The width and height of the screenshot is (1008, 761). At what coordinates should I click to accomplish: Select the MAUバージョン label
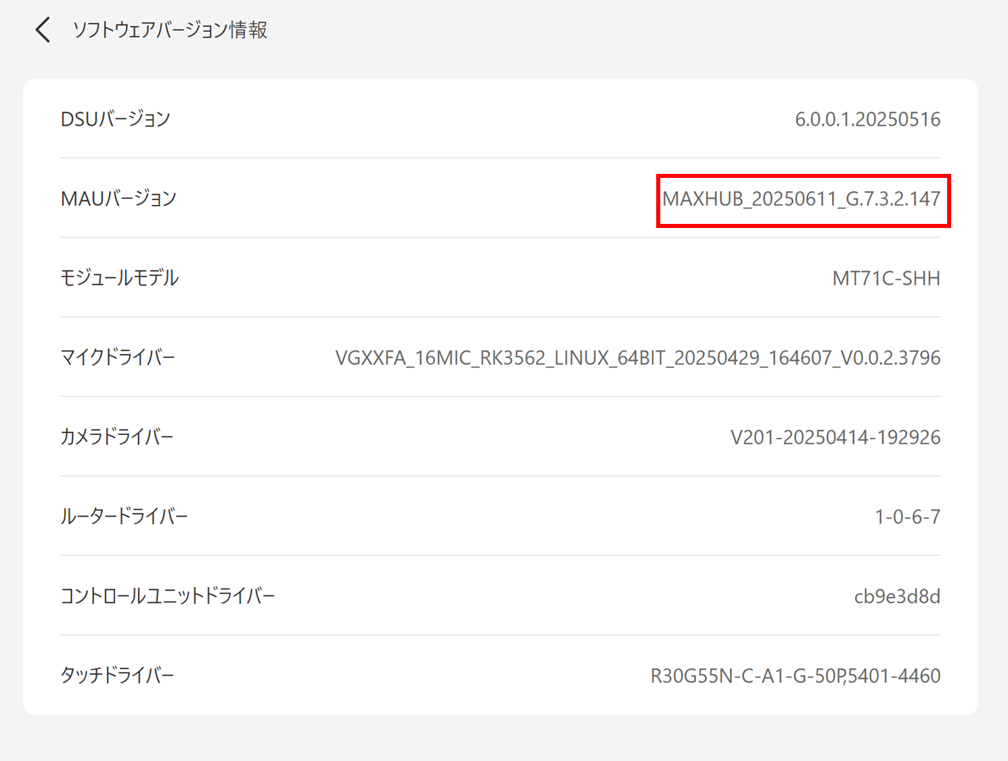(118, 199)
